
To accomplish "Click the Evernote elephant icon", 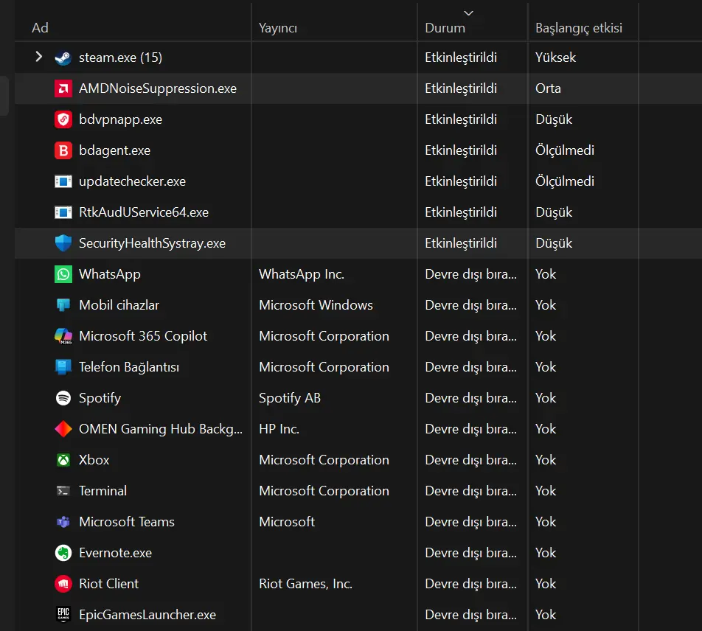I will [x=63, y=553].
